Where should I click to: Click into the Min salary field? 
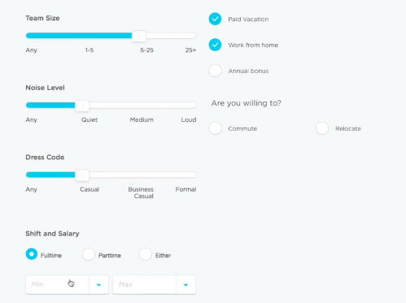point(58,284)
